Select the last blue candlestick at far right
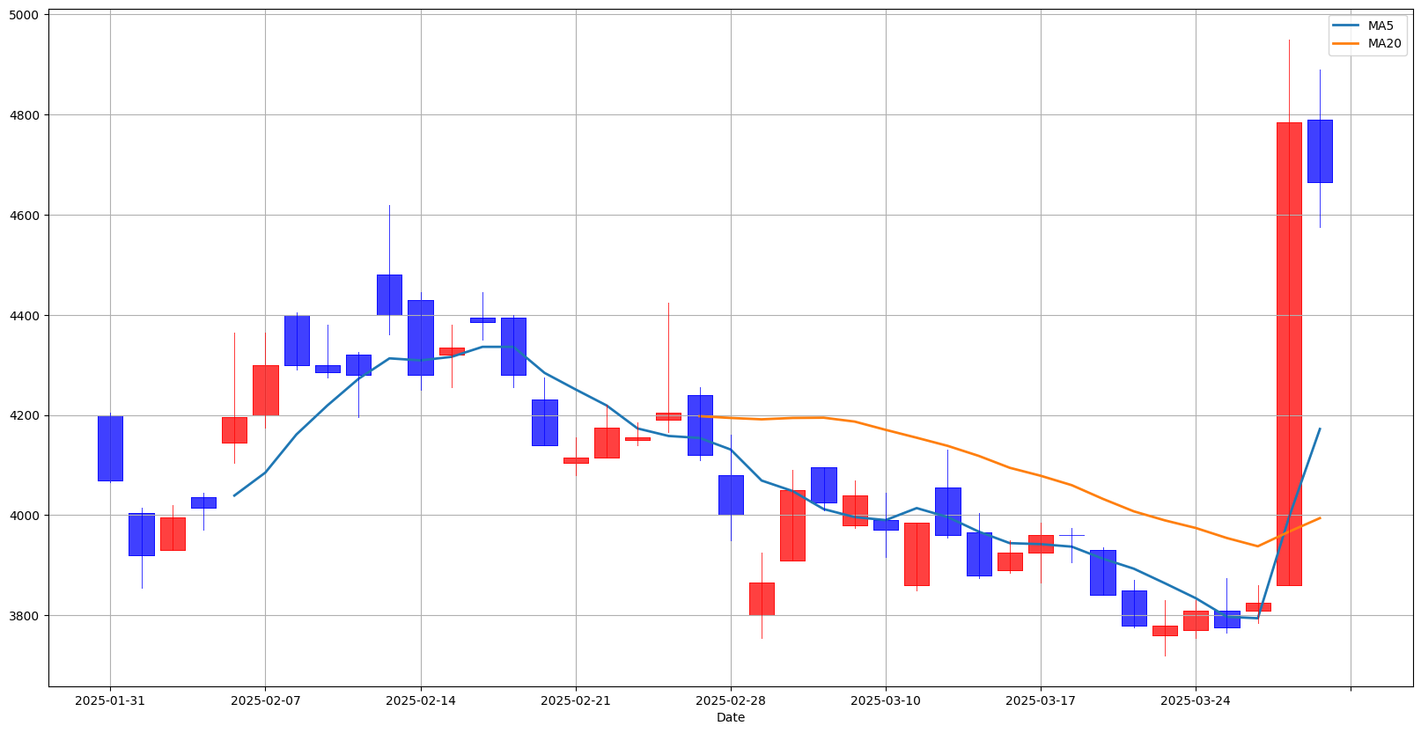This screenshot has height=733, width=1421. [x=1320, y=151]
